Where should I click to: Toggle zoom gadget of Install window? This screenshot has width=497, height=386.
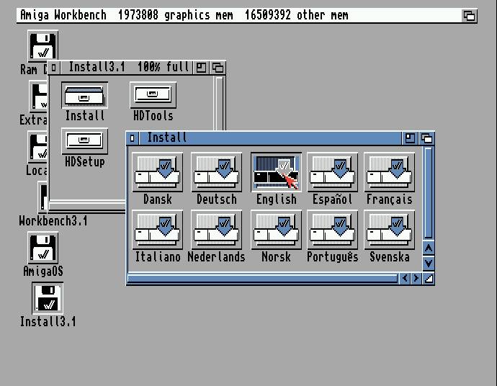410,138
